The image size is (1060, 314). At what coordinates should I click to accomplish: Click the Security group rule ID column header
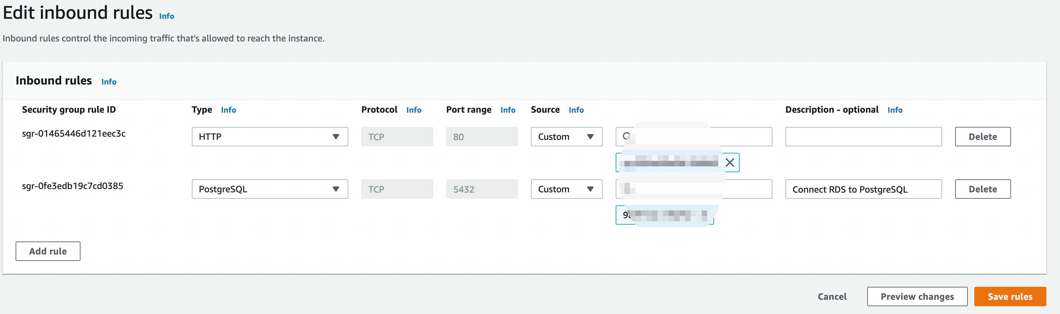click(x=69, y=110)
